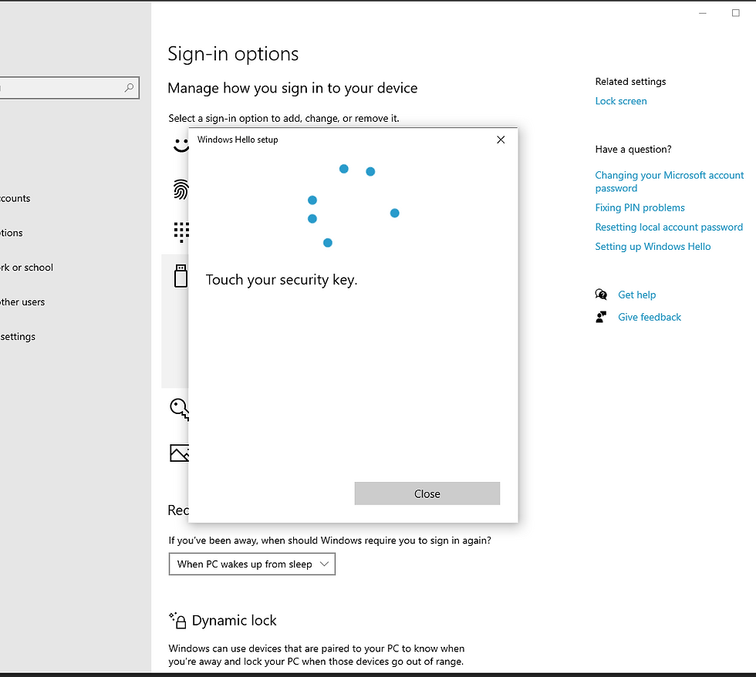Click the Get help chat icon
This screenshot has height=677, width=756.
[601, 295]
